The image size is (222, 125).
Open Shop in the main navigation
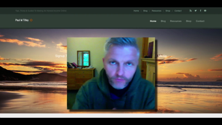[x=189, y=21]
